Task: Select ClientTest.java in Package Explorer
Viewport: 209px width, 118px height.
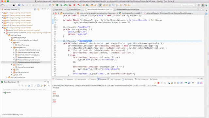Action: click(23, 45)
